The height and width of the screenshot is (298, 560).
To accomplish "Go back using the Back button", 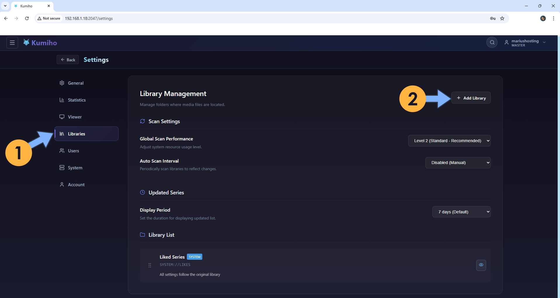I will 67,60.
